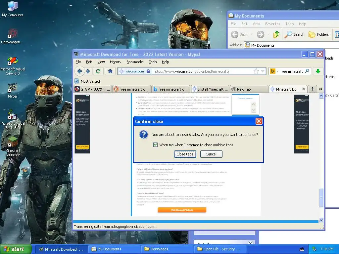Open Tools menu in My Documents window

pyautogui.click(x=289, y=24)
